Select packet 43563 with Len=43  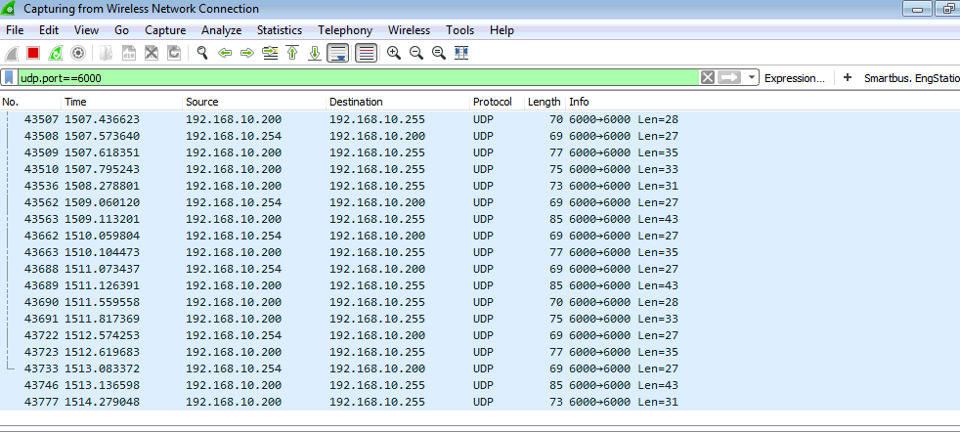coord(480,219)
